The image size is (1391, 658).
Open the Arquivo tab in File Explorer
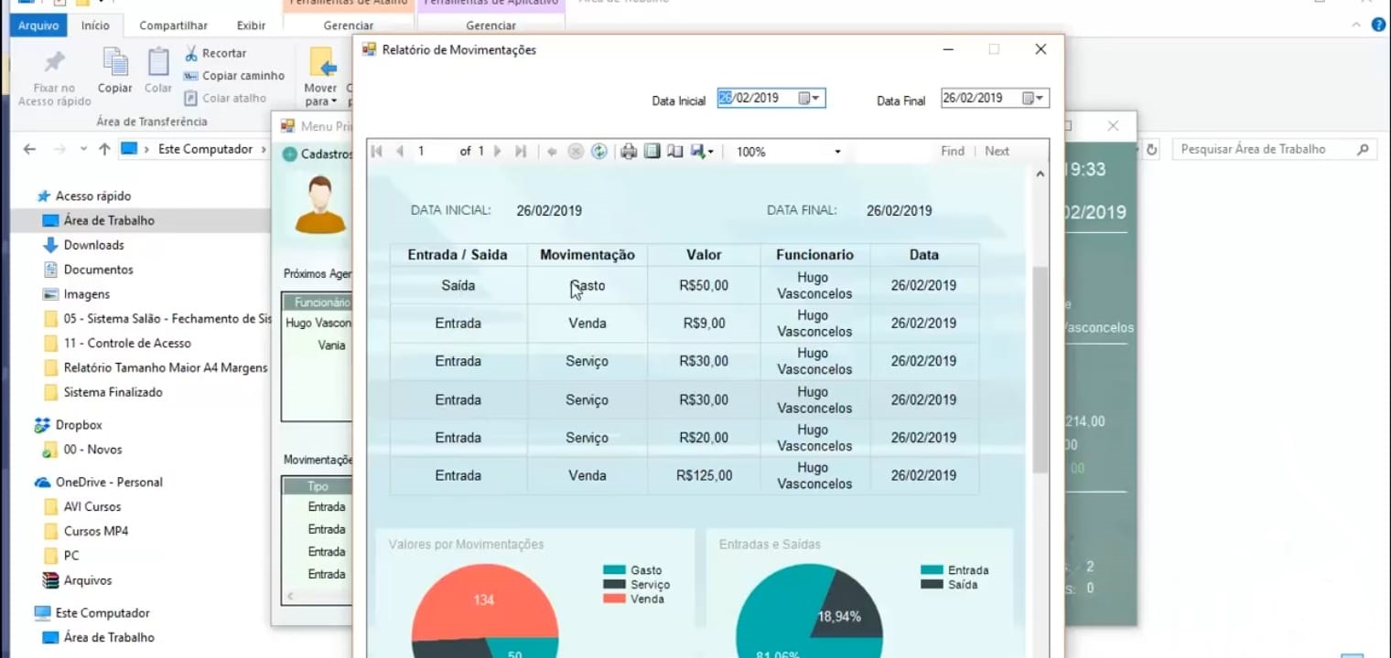point(38,26)
